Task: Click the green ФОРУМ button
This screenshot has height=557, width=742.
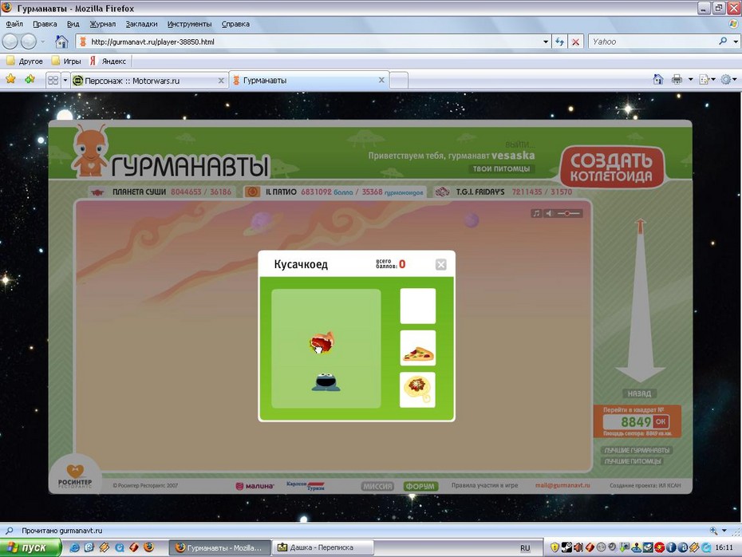Action: pyautogui.click(x=420, y=486)
